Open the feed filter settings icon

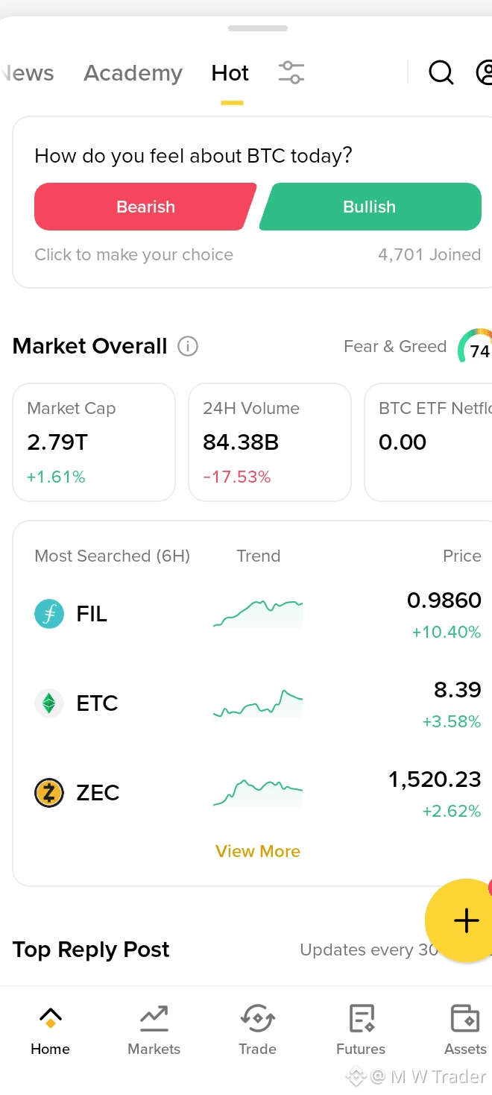(x=291, y=72)
